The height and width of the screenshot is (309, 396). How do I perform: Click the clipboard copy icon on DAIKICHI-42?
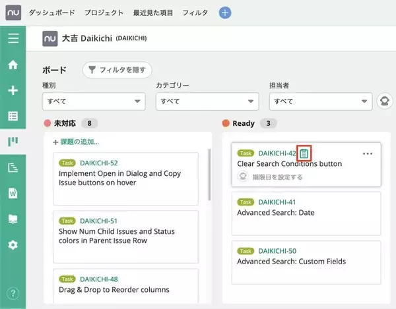coord(304,154)
